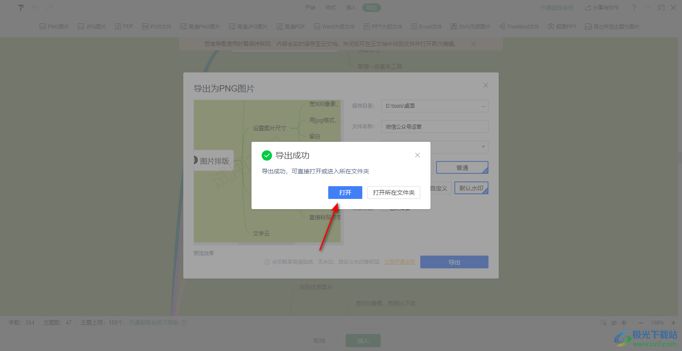Select the 默认水印 watermark option
This screenshot has width=682, height=351.
(471, 188)
